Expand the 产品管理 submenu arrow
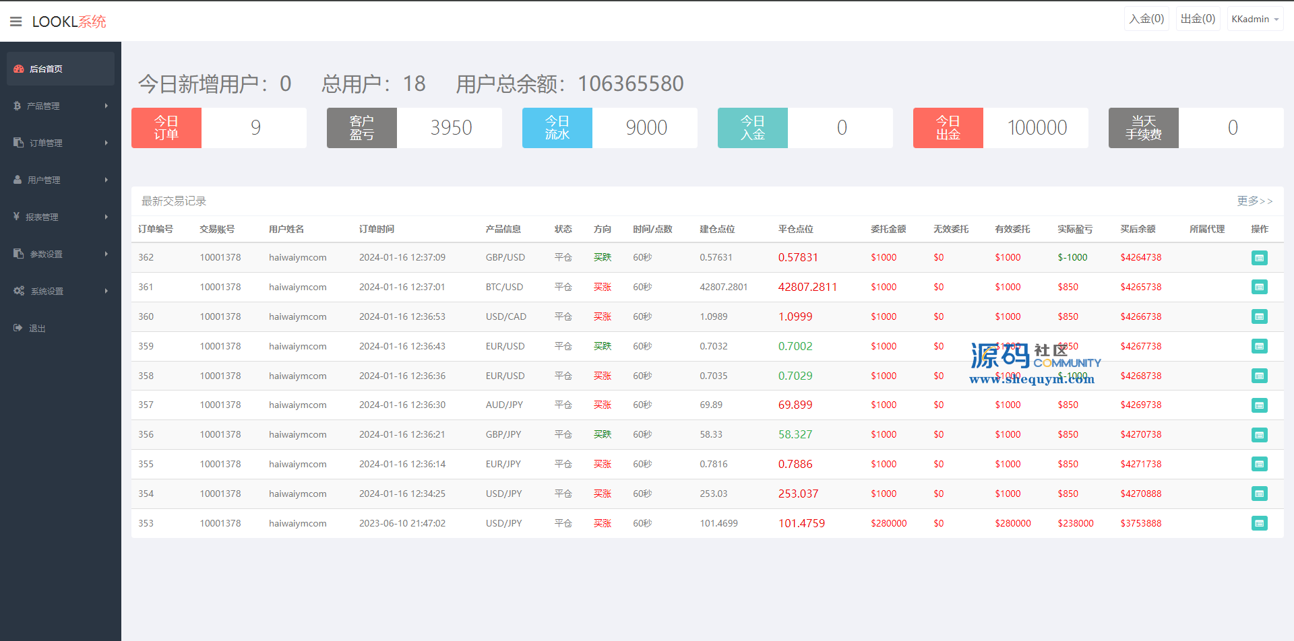This screenshot has width=1294, height=641. click(106, 106)
